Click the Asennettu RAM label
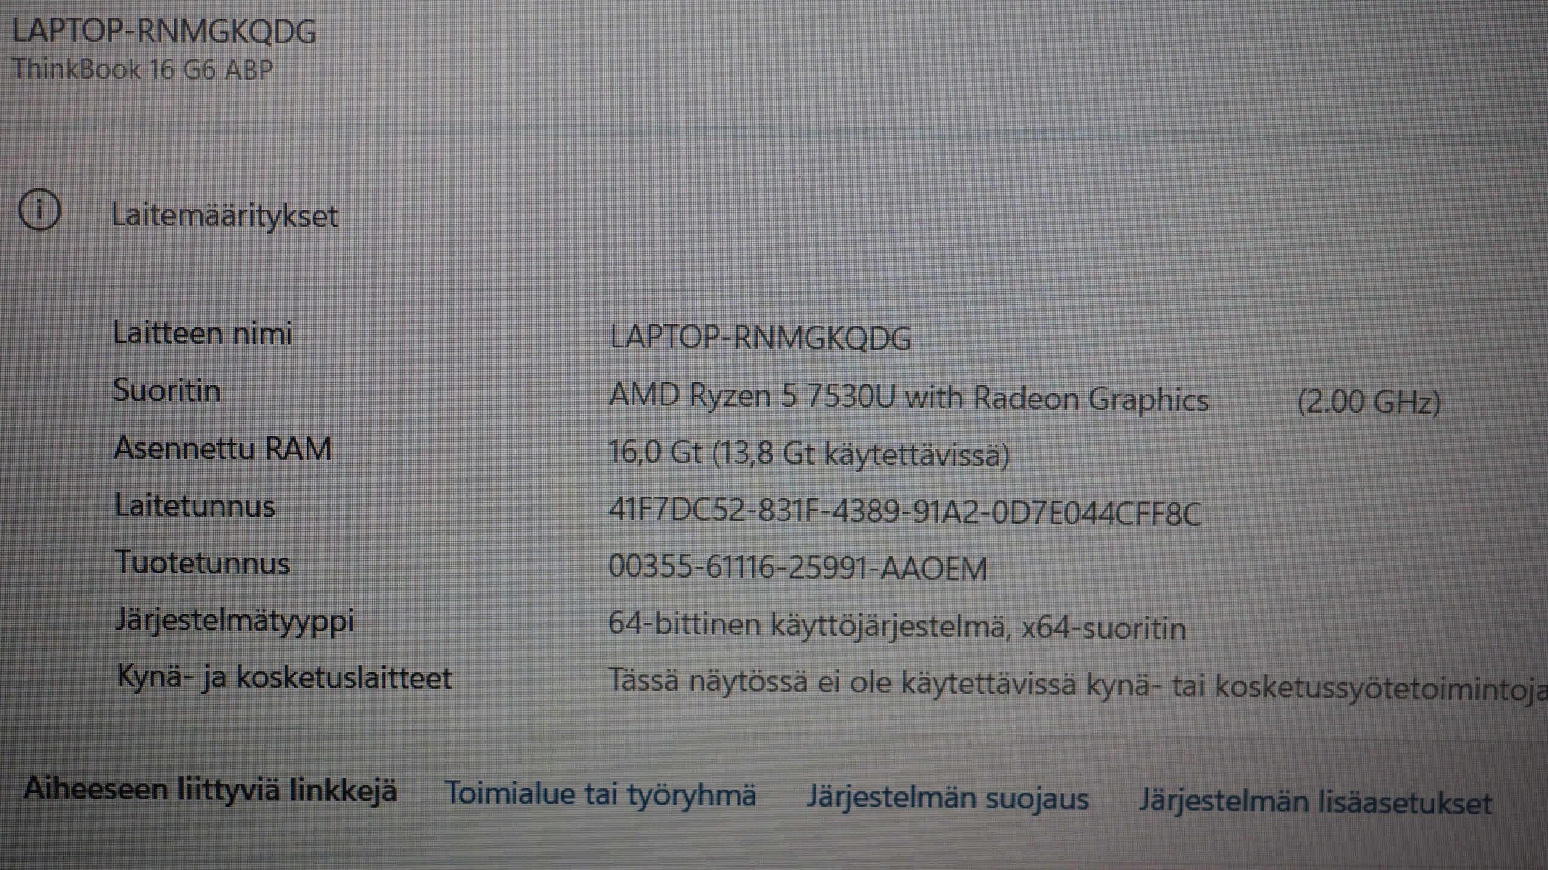Screen dimensions: 1548x870 point(223,448)
